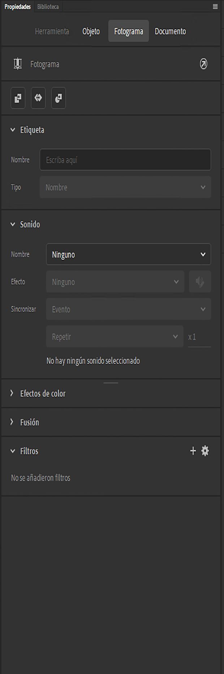Click the diamond tween arrows icon

click(x=38, y=98)
